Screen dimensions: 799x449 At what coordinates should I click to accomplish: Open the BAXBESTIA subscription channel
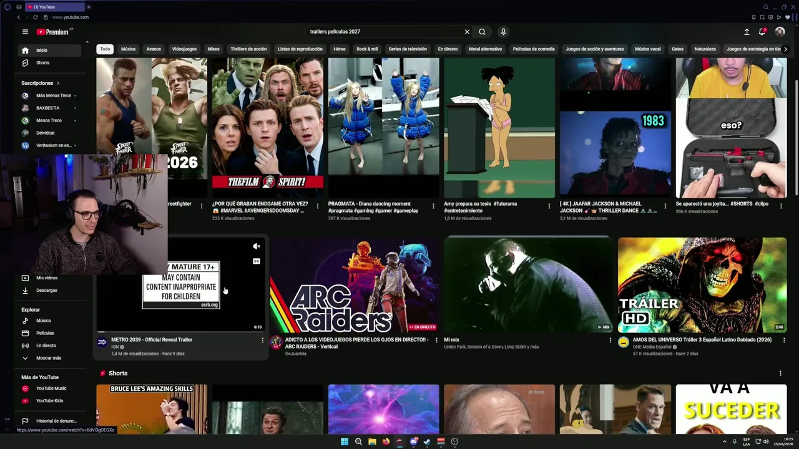(x=49, y=108)
